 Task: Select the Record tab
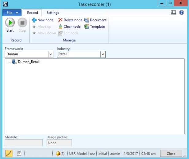pos(33,13)
